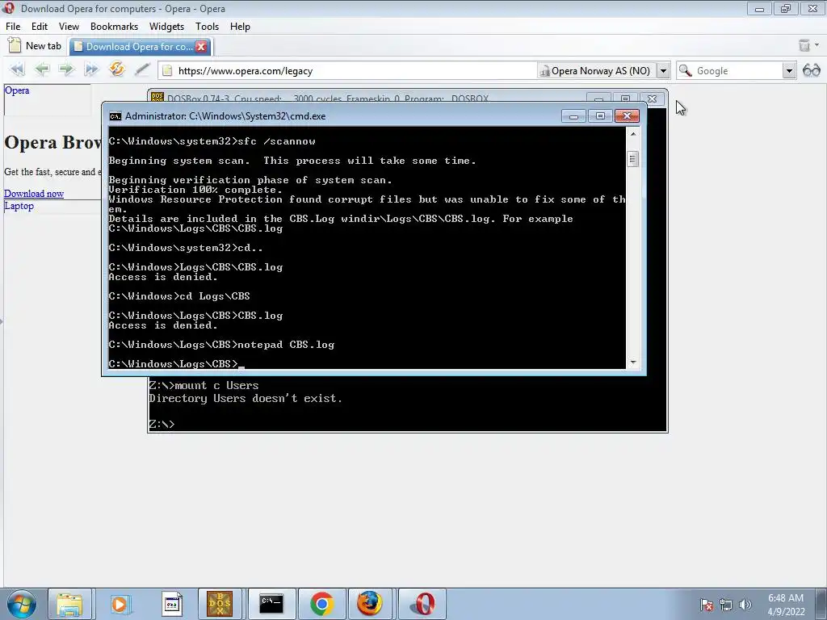Viewport: 827px width, 620px height.
Task: Go back using Opera's Back arrow
Action: [x=42, y=69]
